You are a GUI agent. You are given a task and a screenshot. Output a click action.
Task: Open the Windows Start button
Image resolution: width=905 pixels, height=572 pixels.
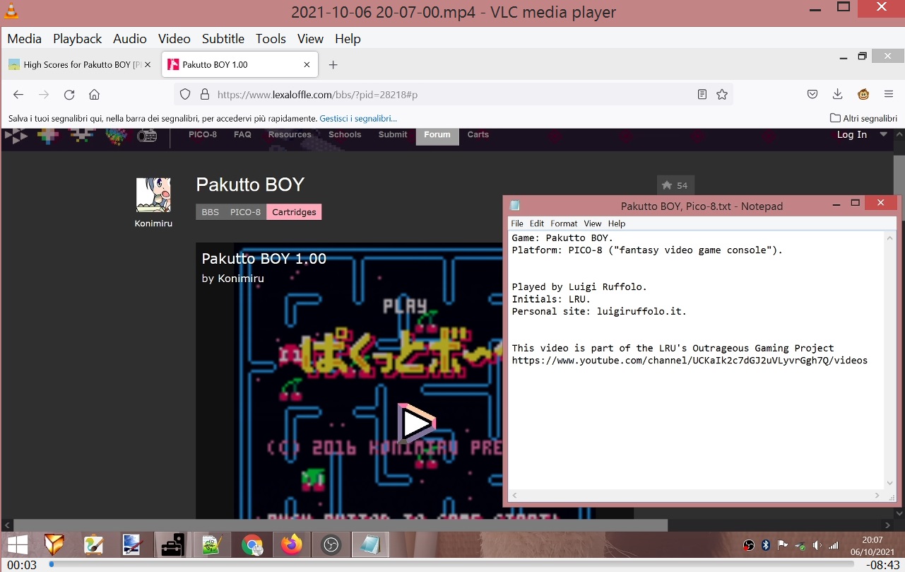pyautogui.click(x=18, y=544)
